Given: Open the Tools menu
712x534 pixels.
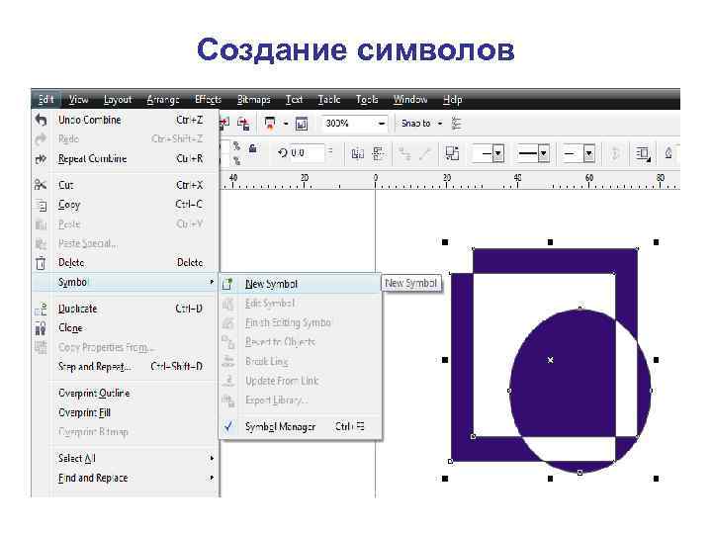Looking at the screenshot, I should click(x=367, y=99).
